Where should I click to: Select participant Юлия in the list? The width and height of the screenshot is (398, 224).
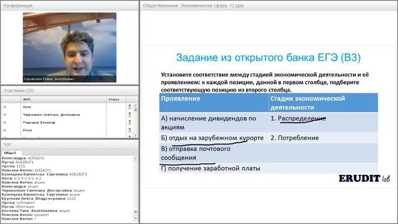[27, 130]
